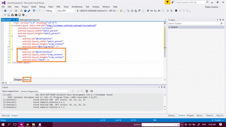Open the Team Explorer tab
This screenshot has width=226, height=127.
click(210, 116)
